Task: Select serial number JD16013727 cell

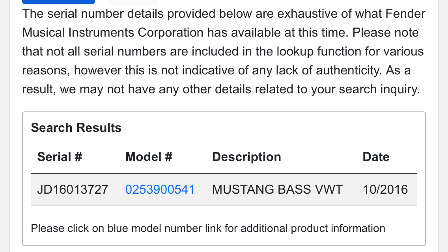Action: 73,189
